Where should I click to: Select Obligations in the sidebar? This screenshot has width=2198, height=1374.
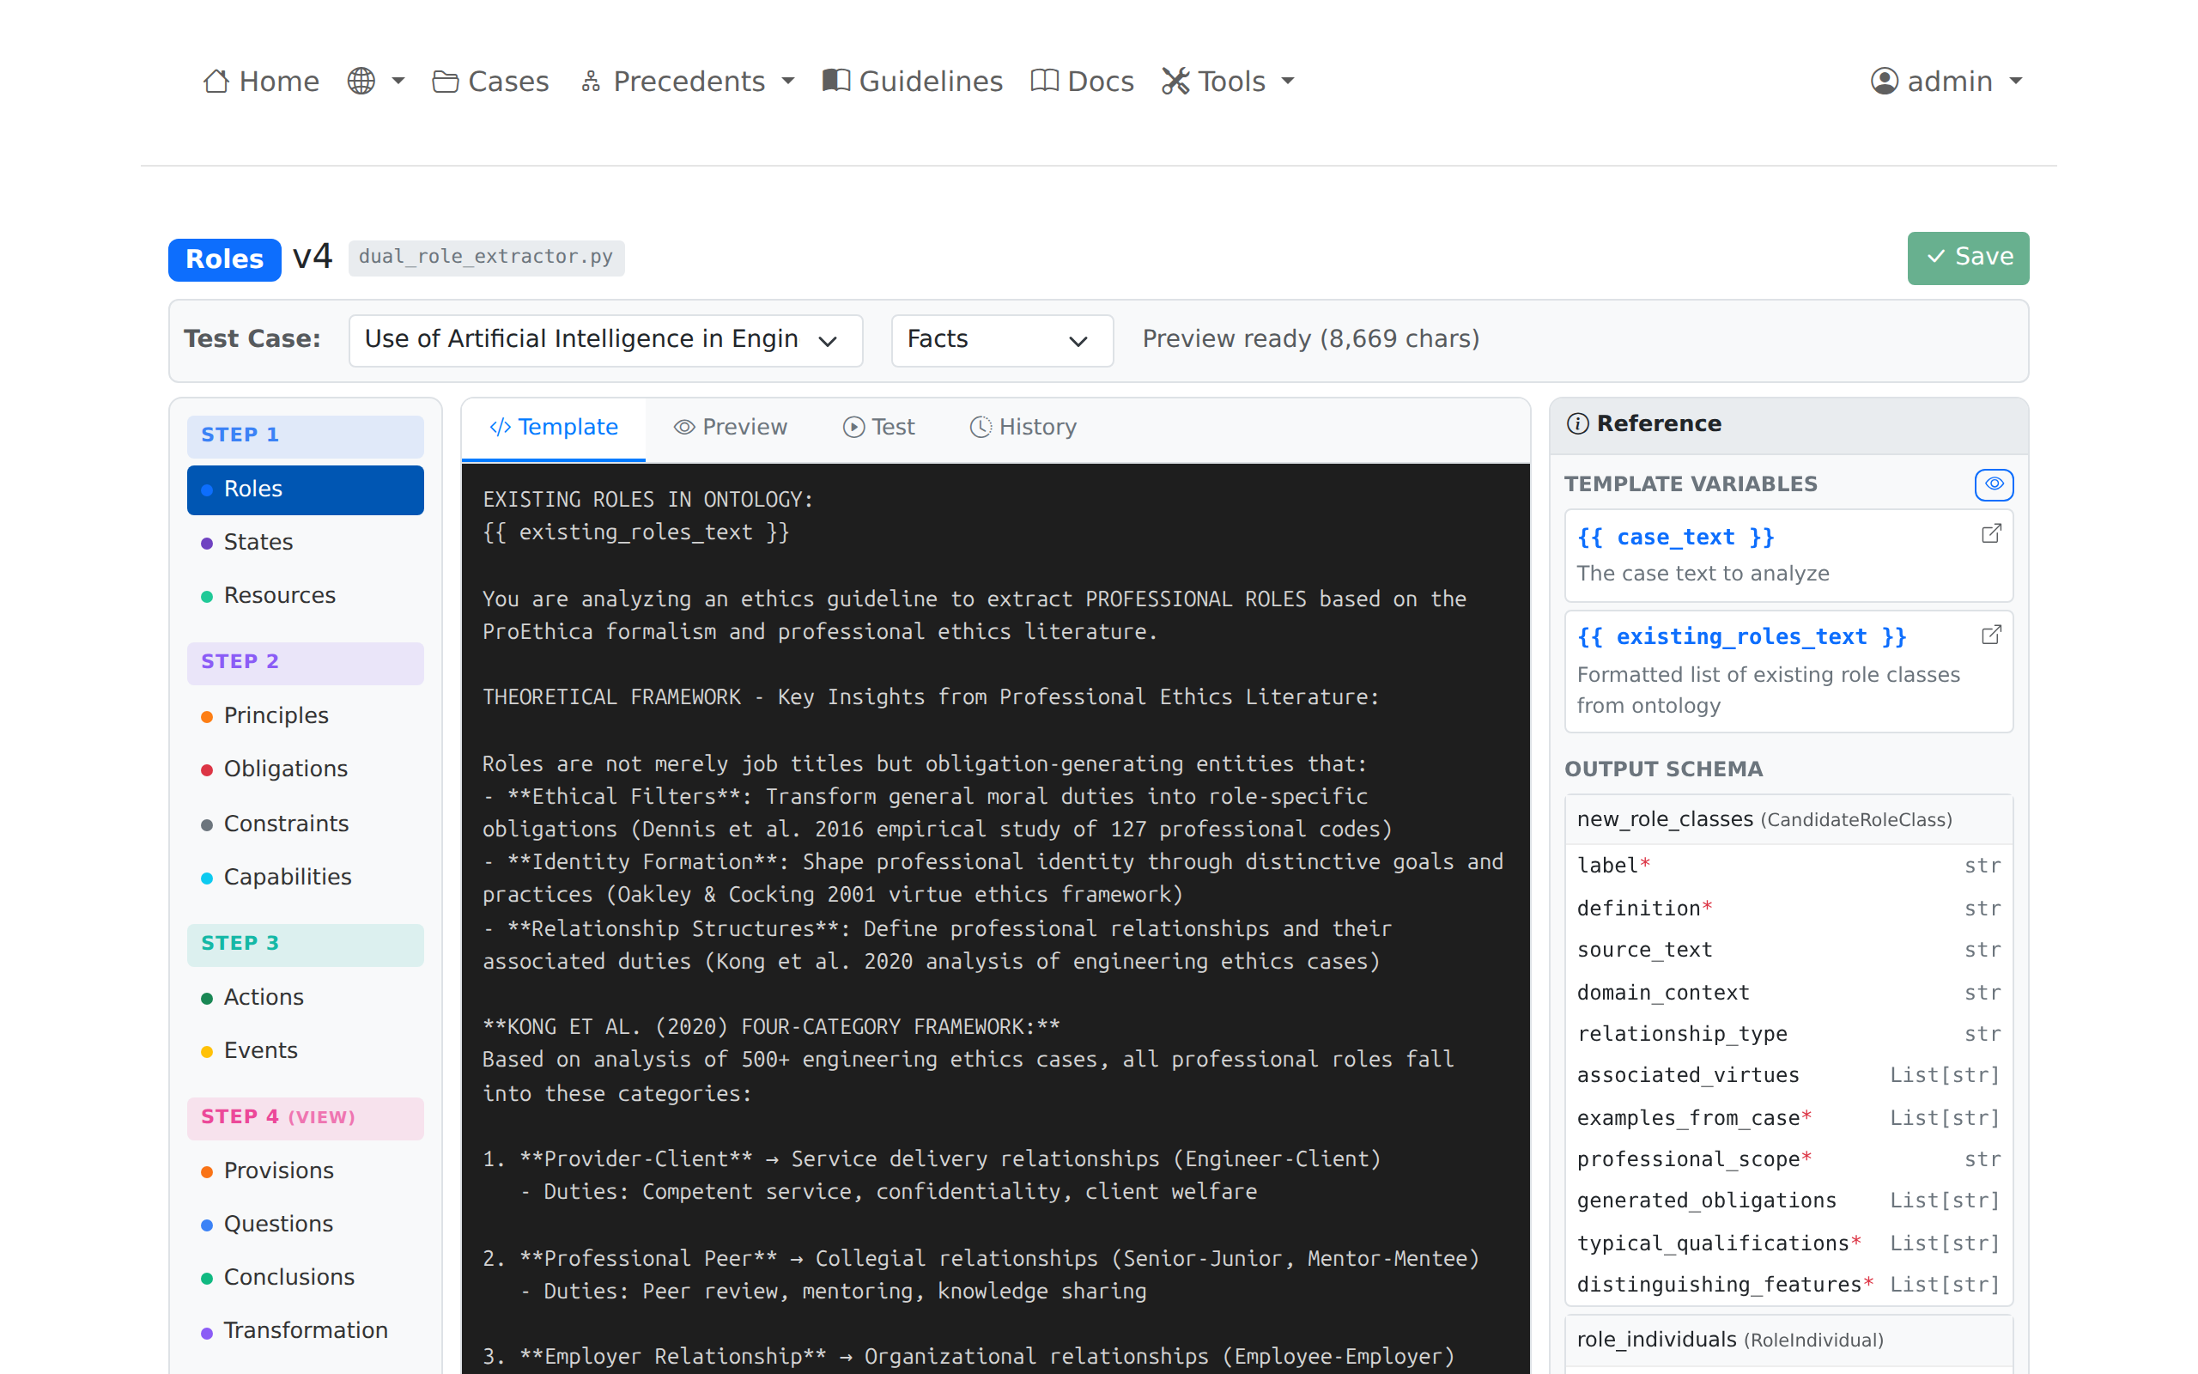305,769
